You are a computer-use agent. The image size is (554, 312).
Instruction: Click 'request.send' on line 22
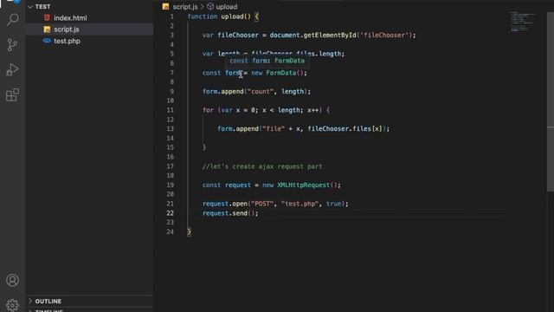point(225,213)
